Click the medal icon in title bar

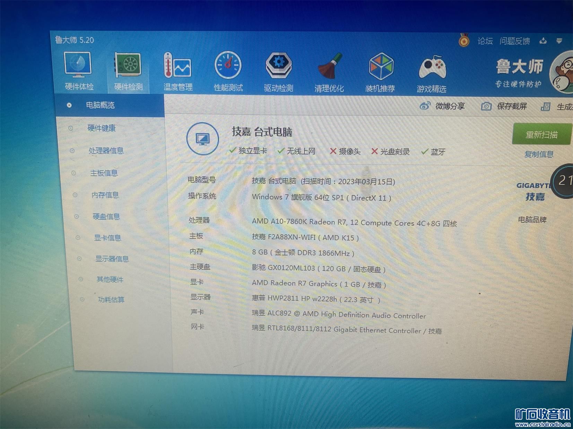pos(464,40)
